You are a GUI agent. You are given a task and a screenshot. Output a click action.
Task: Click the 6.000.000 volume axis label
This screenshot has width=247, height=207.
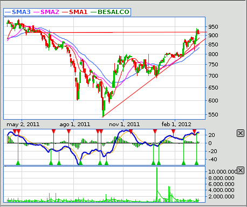(x=221, y=184)
